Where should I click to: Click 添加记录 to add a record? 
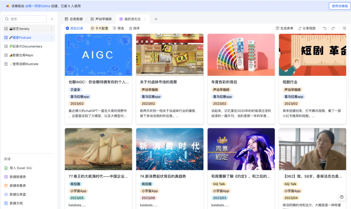pyautogui.click(x=74, y=28)
